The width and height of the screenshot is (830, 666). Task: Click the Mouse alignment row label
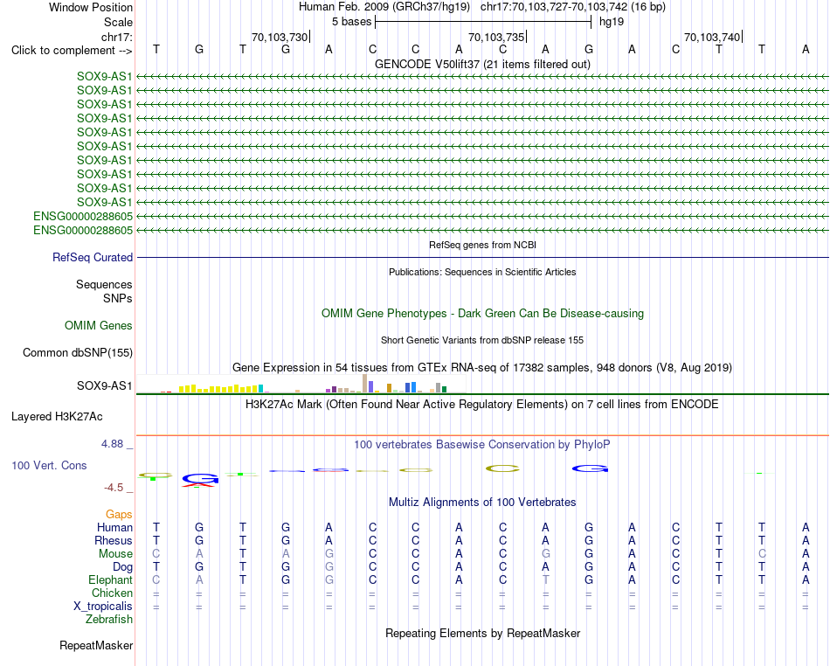(x=115, y=554)
